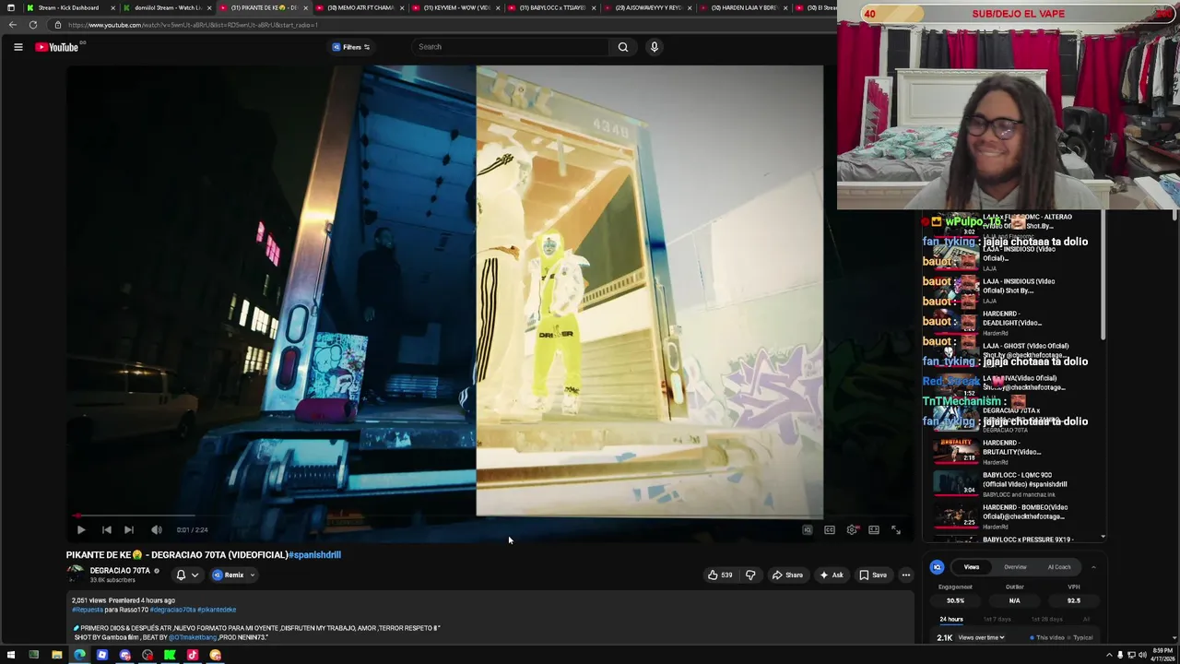Click the vidIQ logo in stats panel
The image size is (1180, 664).
coord(938,567)
